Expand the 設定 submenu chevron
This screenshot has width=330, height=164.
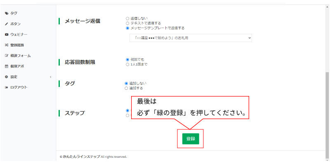(x=50, y=77)
